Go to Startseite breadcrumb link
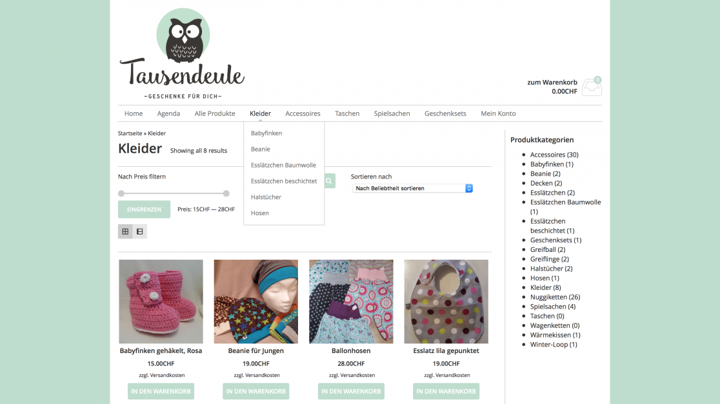 coord(130,133)
